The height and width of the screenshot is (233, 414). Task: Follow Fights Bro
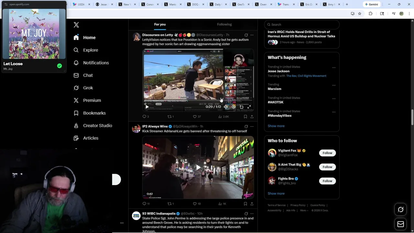click(x=327, y=181)
